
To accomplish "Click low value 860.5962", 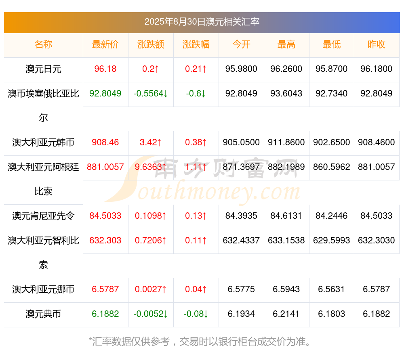I will (332, 167).
